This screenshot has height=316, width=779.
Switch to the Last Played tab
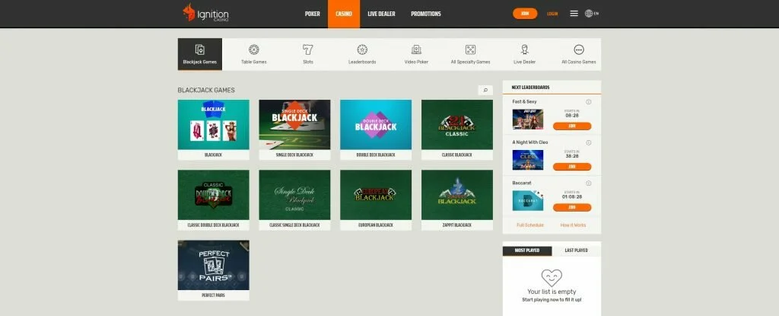pyautogui.click(x=576, y=251)
